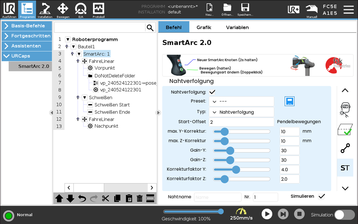
Task: Switch to the Grafik tab
Action: [204, 27]
